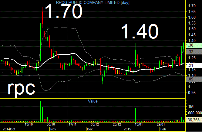Select the 0.95 label on the price axis

click(192, 93)
